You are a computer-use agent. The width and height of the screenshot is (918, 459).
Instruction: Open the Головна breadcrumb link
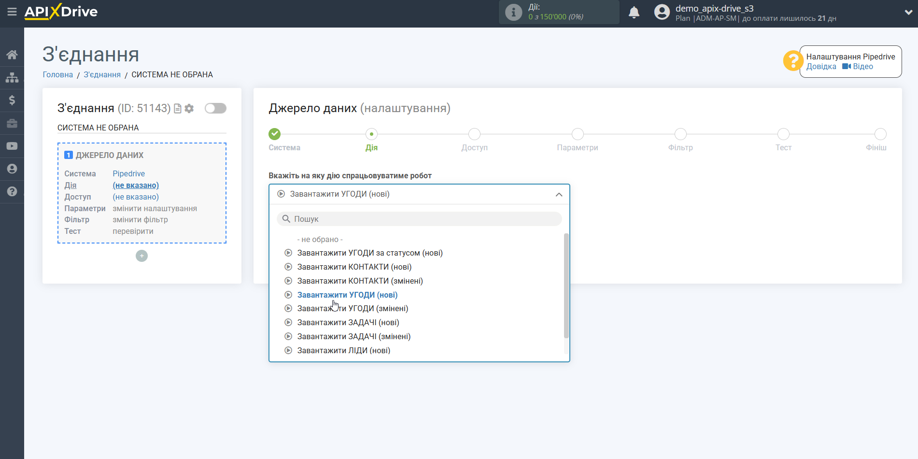click(58, 74)
